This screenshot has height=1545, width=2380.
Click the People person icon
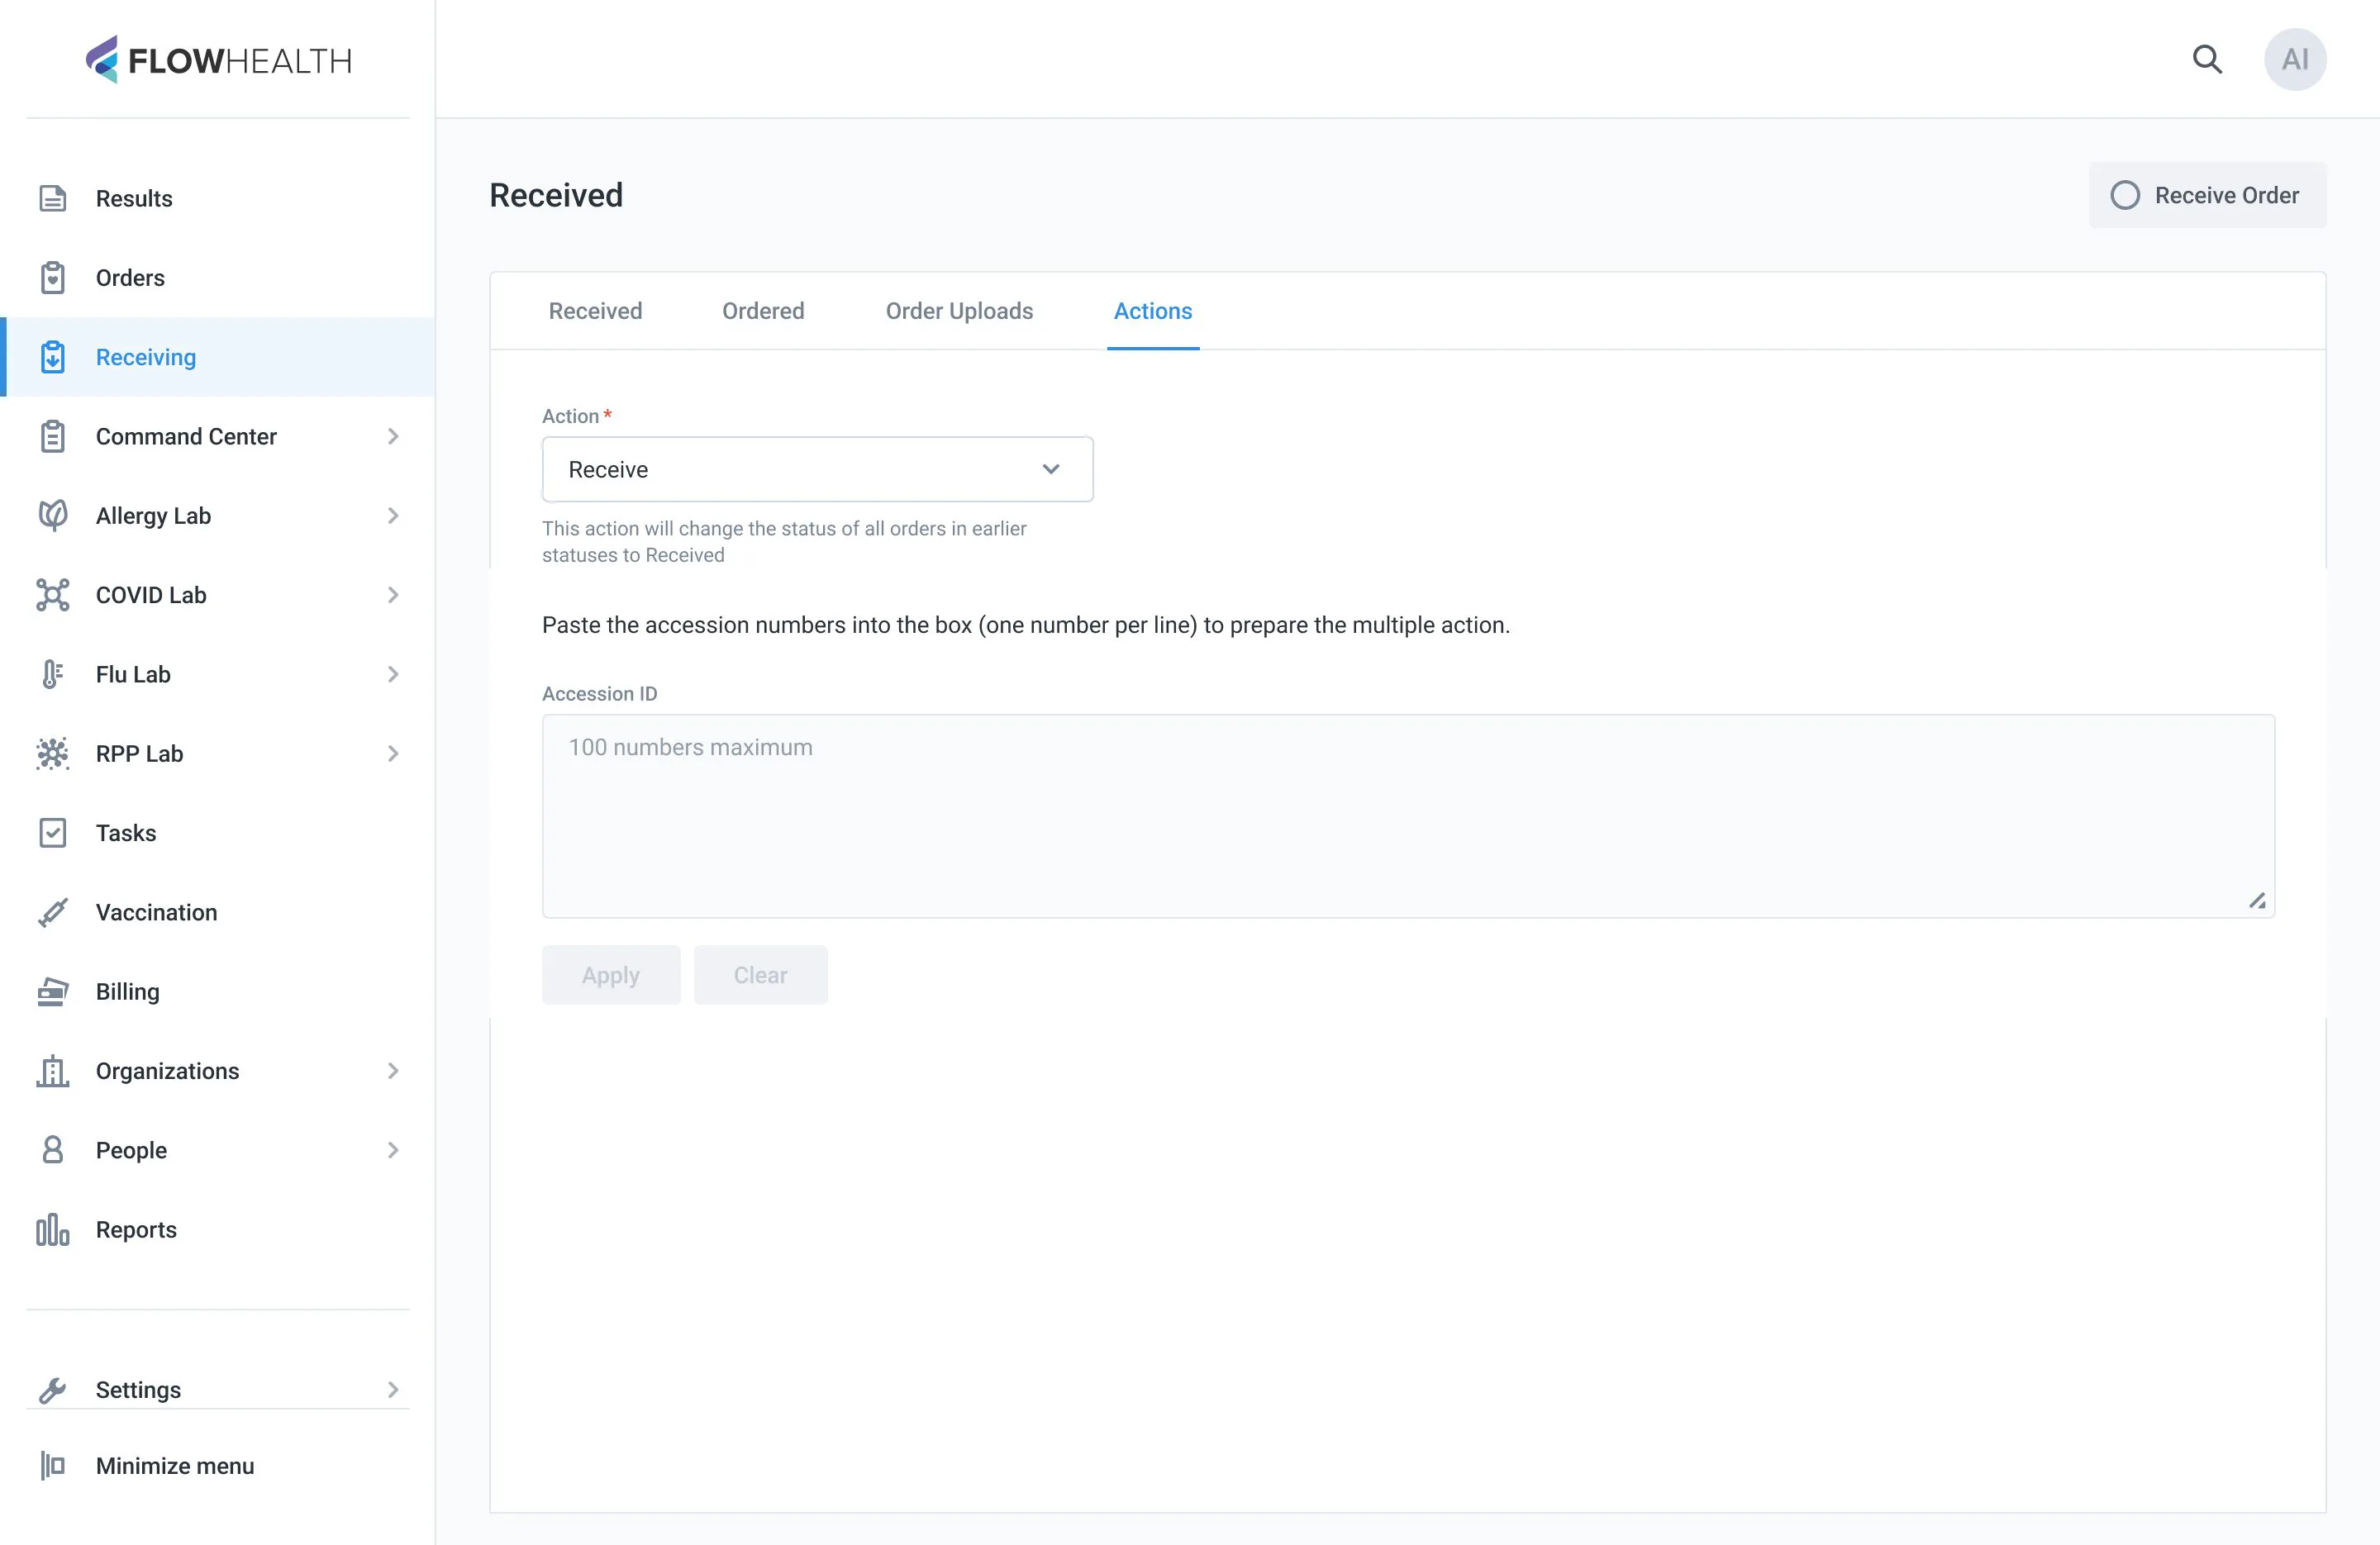click(x=53, y=1150)
